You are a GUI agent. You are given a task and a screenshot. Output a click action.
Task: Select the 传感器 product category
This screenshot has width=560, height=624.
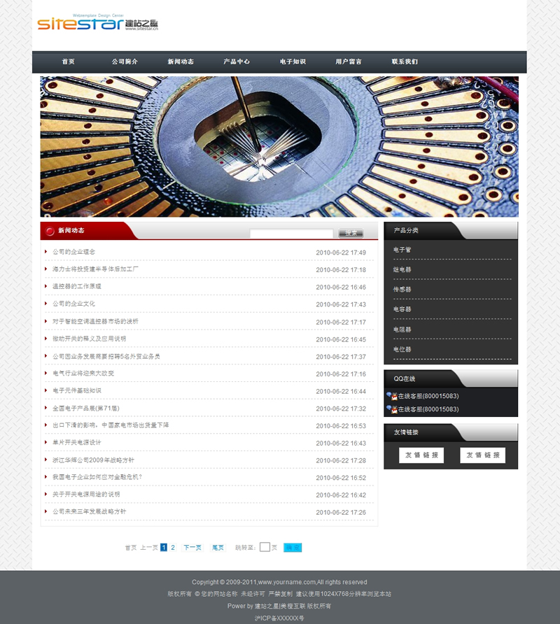tap(402, 289)
